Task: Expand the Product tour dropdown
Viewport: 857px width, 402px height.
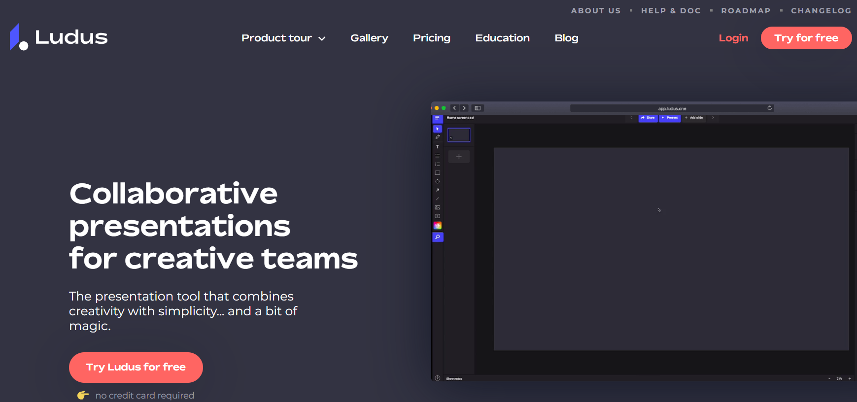Action: click(x=283, y=38)
